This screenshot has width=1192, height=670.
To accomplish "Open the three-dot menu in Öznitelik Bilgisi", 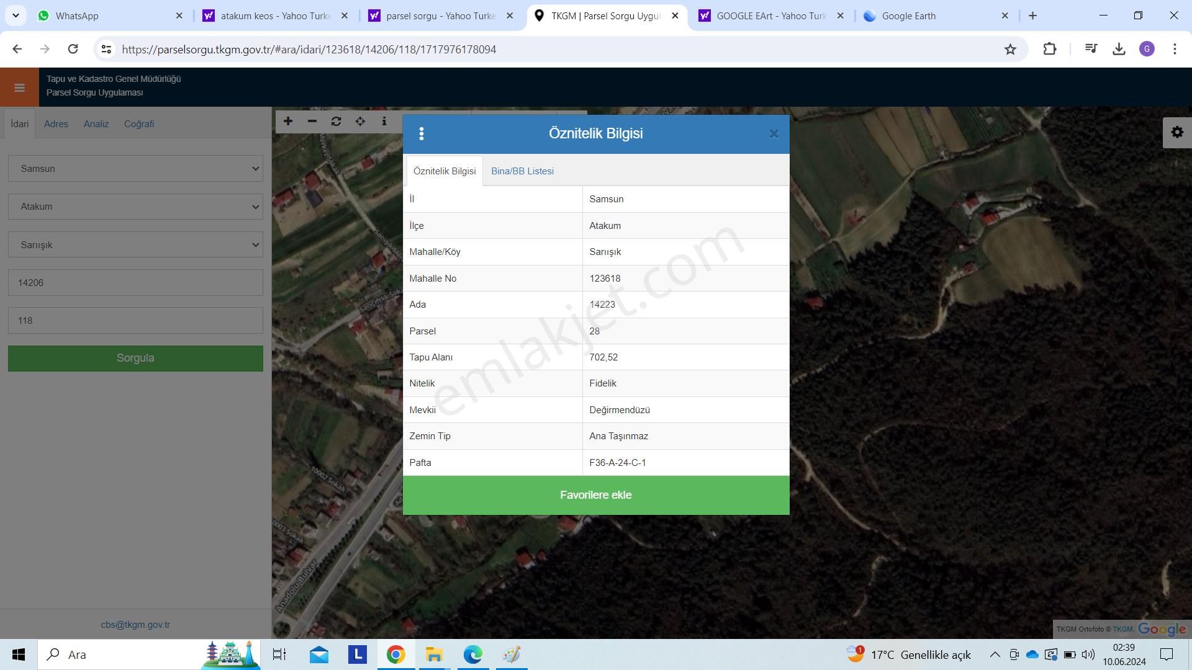I will point(422,134).
